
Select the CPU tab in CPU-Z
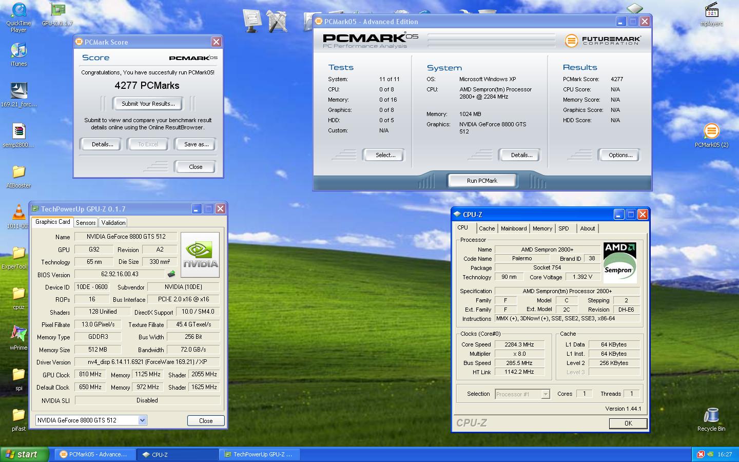click(x=463, y=227)
